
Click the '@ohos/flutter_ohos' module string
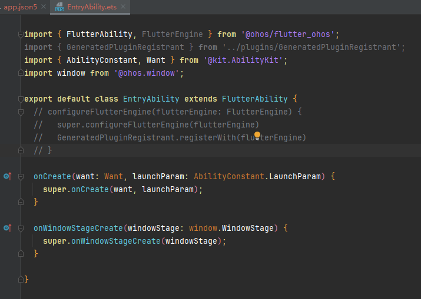[x=288, y=34]
